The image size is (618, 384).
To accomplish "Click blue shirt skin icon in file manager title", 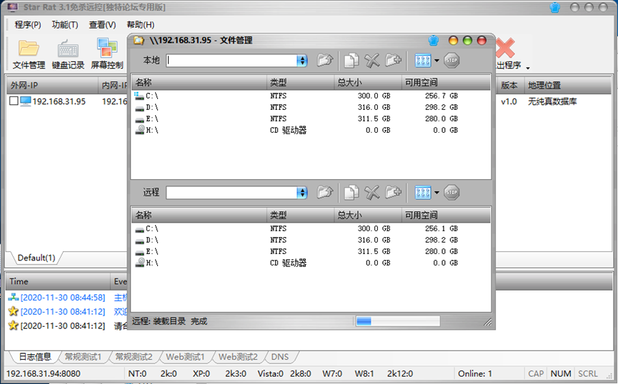I will pyautogui.click(x=434, y=40).
